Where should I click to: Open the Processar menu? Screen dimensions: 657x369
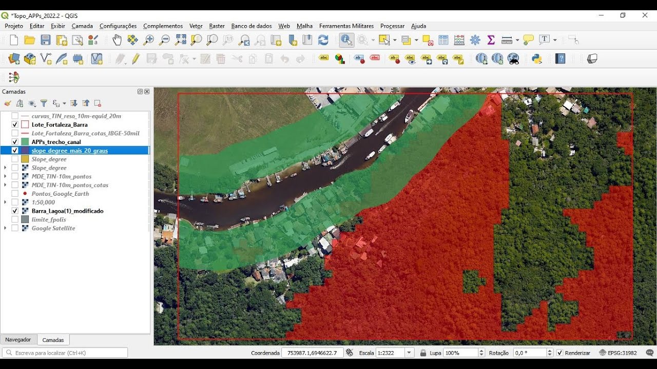pos(392,26)
